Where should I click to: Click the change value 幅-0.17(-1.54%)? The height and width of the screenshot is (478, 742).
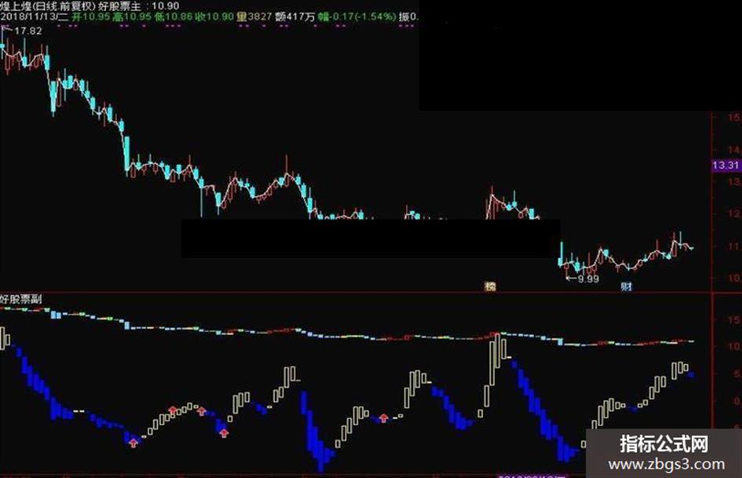point(357,16)
